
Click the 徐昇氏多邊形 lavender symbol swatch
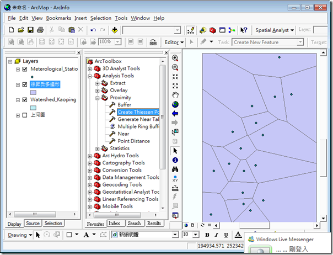pyautogui.click(x=33, y=92)
